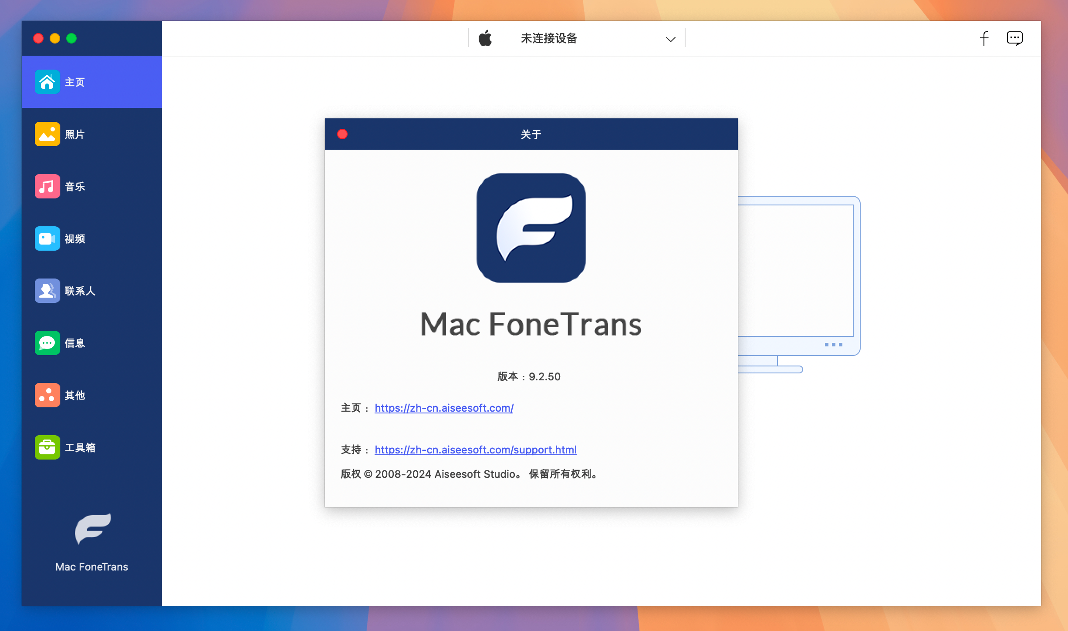Click the Facebook icon in top bar
The width and height of the screenshot is (1068, 631).
984,38
